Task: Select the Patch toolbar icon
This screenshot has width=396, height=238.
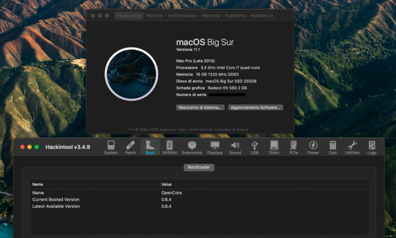Action: (130, 147)
